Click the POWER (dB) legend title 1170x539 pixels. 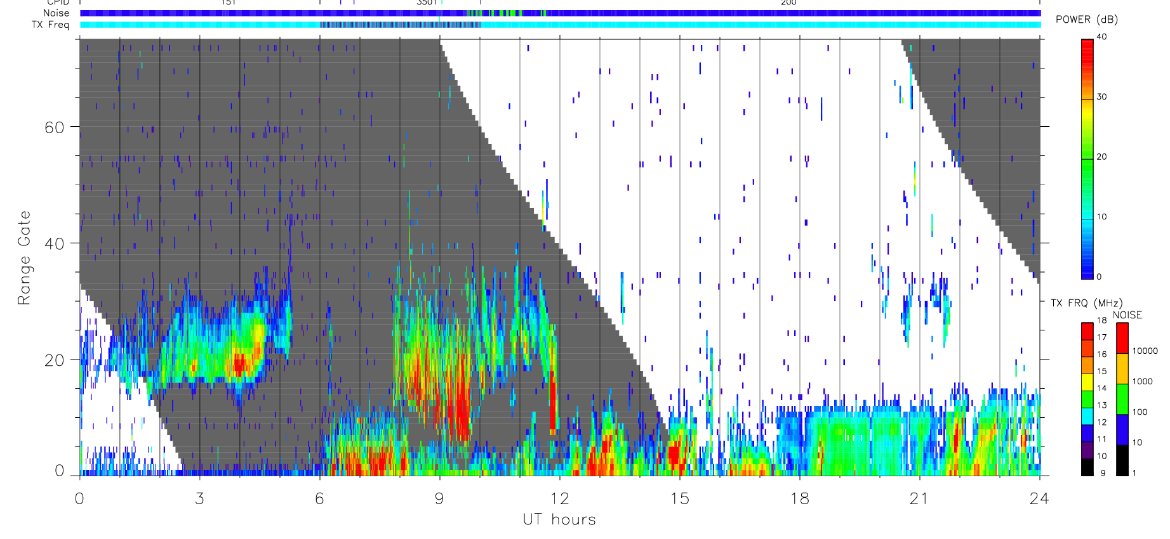coord(1087,20)
